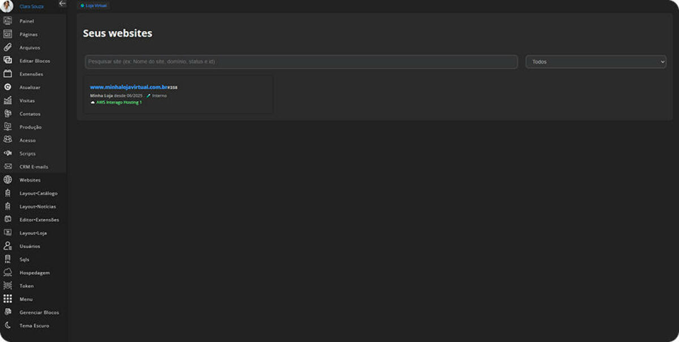Open the Visitas chart icon
This screenshot has width=679, height=342.
[x=8, y=101]
